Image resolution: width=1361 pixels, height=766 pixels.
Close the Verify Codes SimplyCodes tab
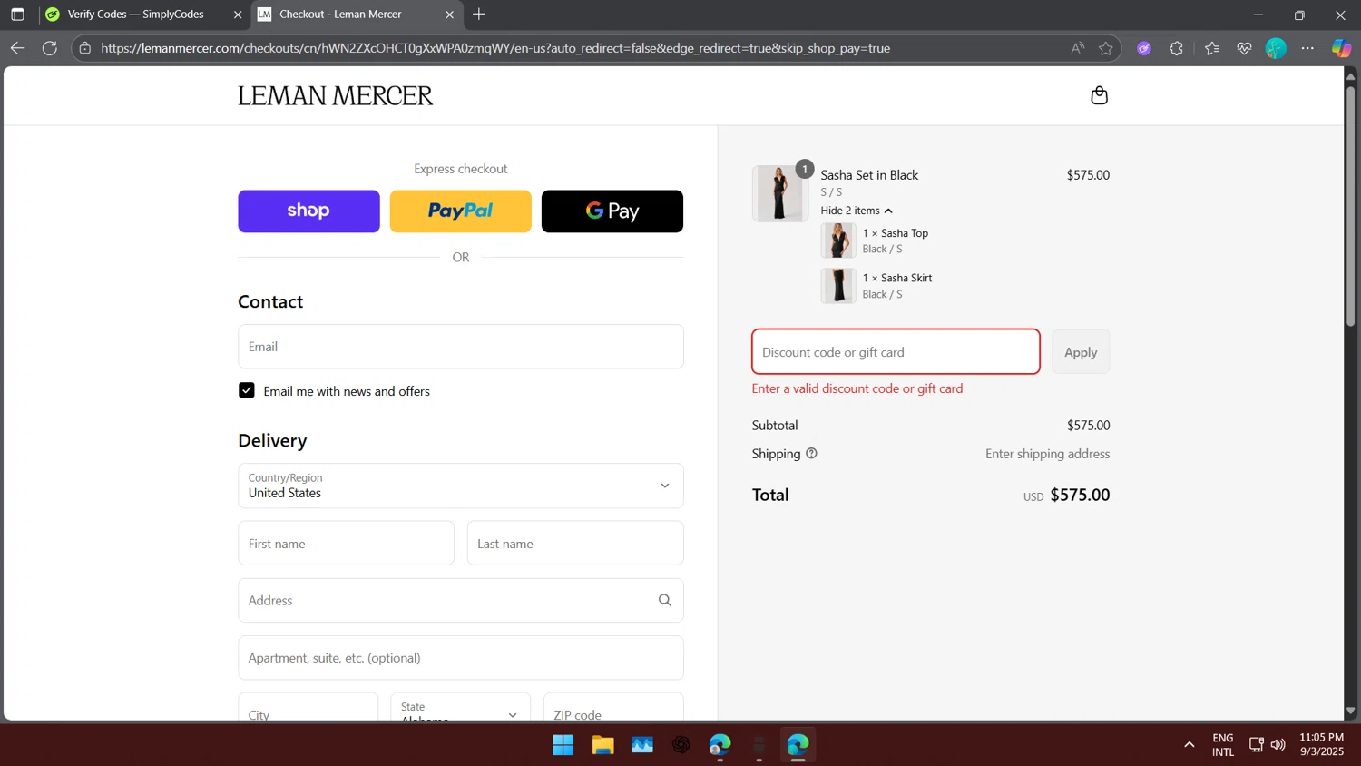(238, 15)
